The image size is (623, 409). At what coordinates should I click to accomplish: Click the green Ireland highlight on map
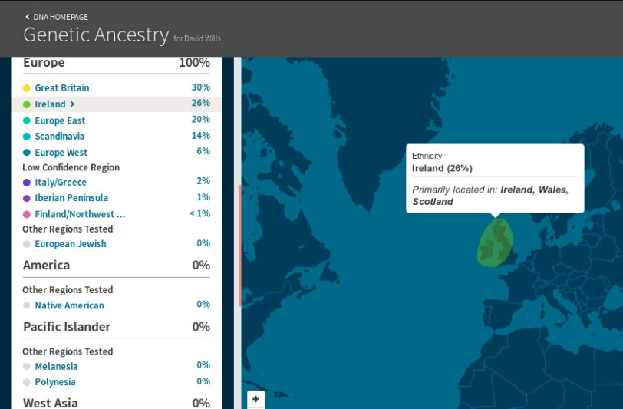pyautogui.click(x=495, y=244)
